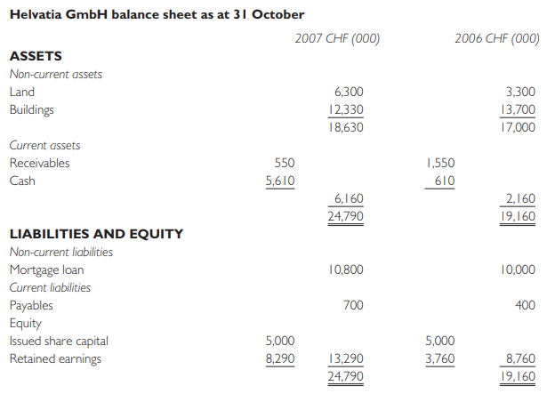Screen dimensions: 547x394
Task: Select the 2006 CHF (000) column header
Action: [497, 38]
